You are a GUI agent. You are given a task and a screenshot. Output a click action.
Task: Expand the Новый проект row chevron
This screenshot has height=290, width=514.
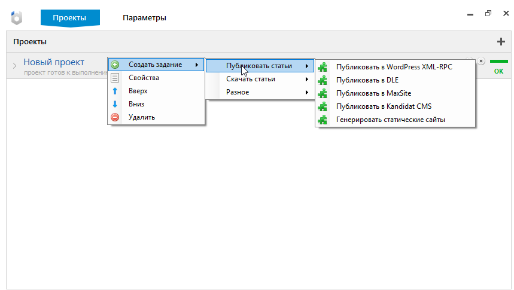pos(14,66)
